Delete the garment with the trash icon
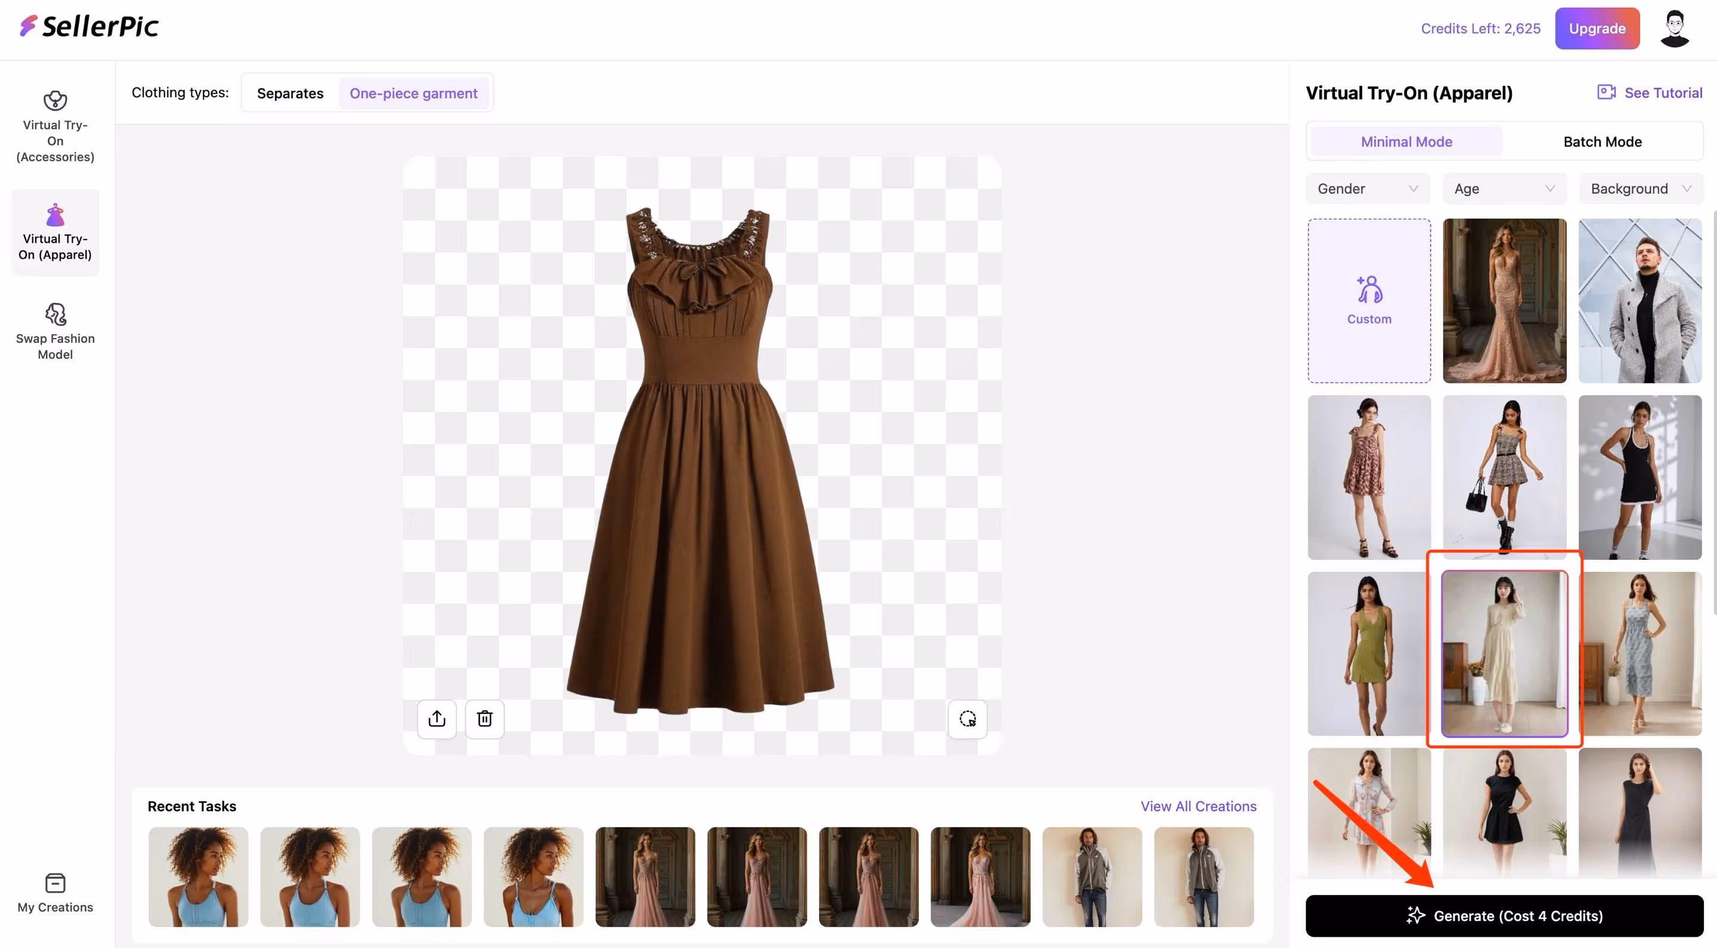This screenshot has height=948, width=1717. [x=485, y=718]
